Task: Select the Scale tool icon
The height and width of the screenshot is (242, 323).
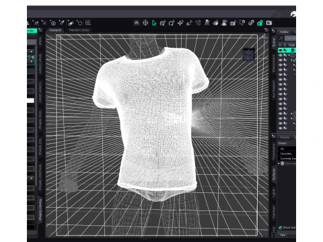Action: click(189, 23)
